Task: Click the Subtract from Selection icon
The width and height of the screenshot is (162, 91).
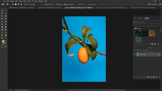Action: pyautogui.click(x=18, y=4)
